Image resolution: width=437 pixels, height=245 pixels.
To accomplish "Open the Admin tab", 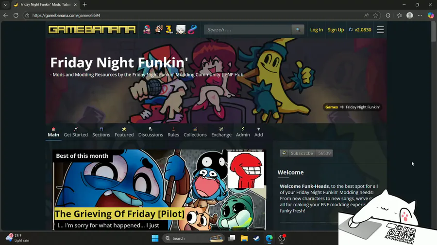I will [243, 132].
